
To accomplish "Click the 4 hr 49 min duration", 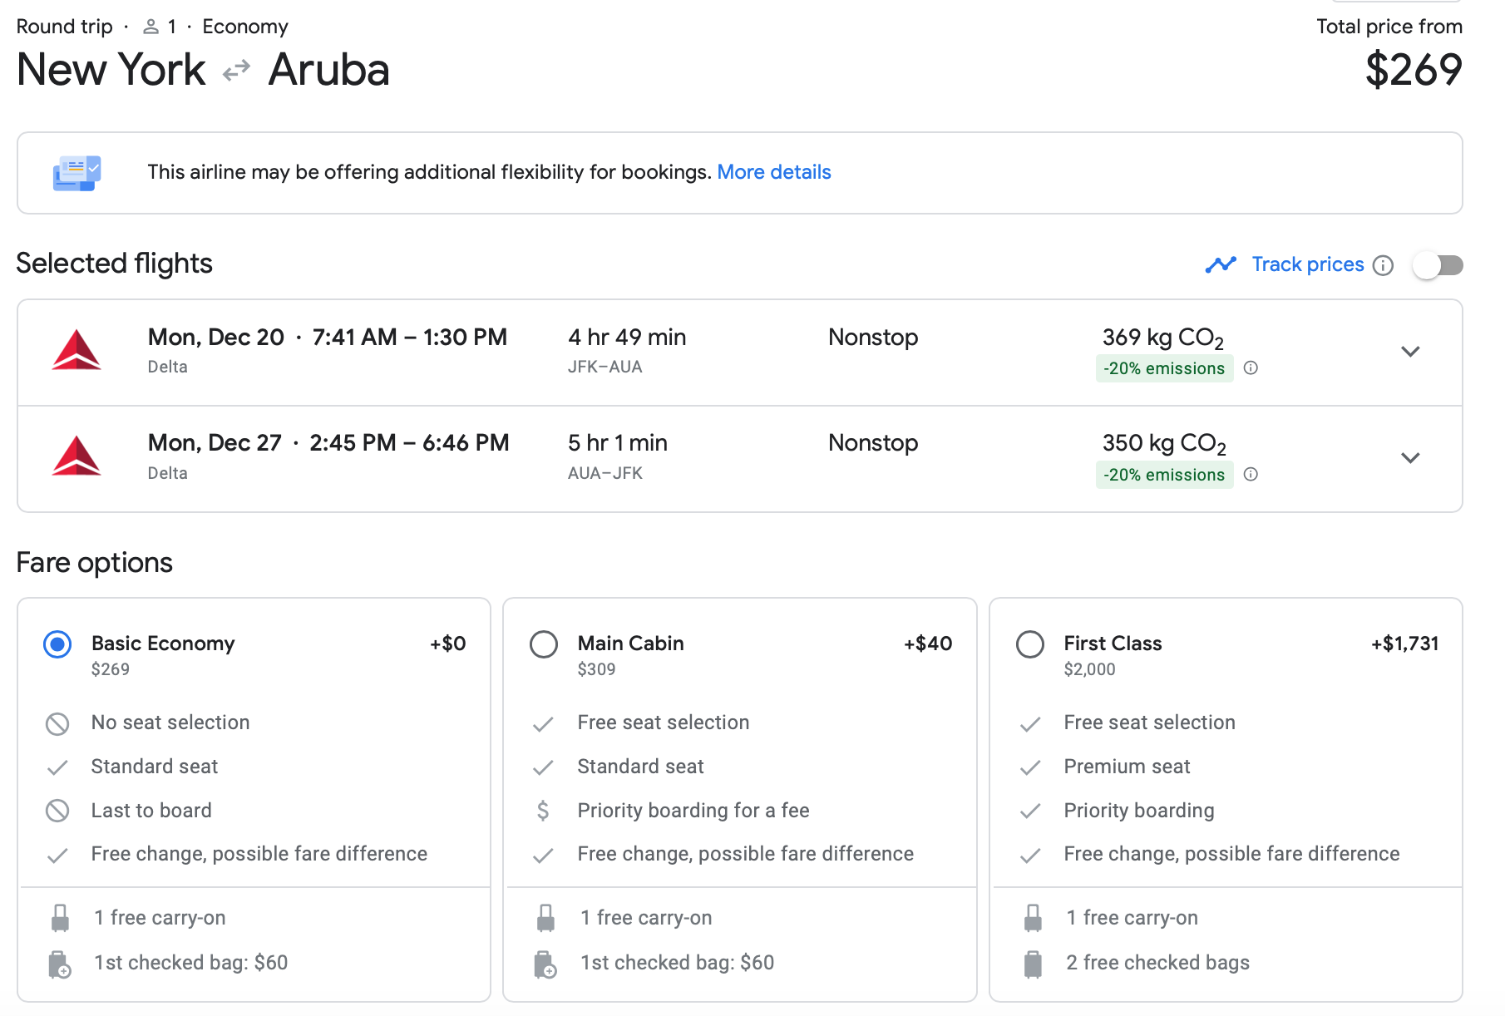I will click(627, 337).
